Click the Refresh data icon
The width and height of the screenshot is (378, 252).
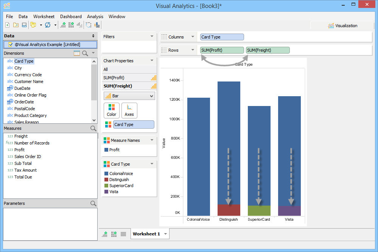pos(48,25)
